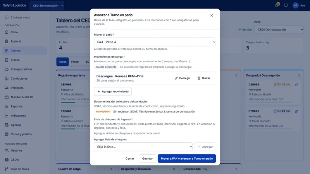Open the Elija la lista dropdown
The image size is (310, 174).
click(143, 147)
